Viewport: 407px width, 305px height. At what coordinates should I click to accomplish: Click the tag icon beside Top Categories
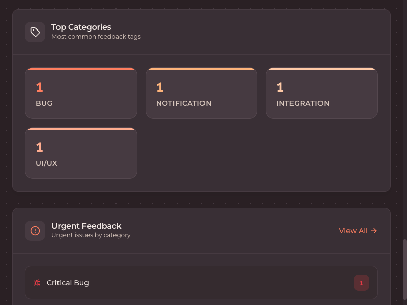[x=35, y=32]
